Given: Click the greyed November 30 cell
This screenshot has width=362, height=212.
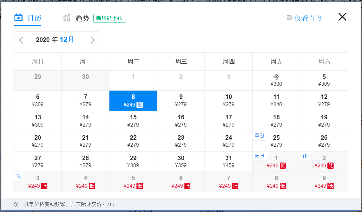Looking at the screenshot, I should pyautogui.click(x=85, y=80).
